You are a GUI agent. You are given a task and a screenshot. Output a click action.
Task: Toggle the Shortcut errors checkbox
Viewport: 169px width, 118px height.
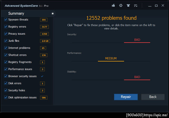(x=6, y=55)
